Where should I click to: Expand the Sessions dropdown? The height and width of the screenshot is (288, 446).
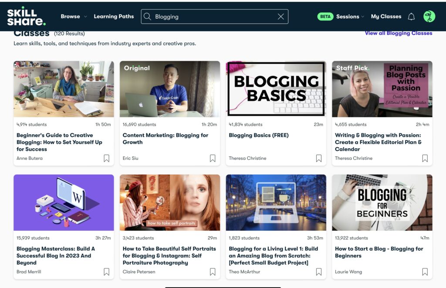(x=350, y=17)
